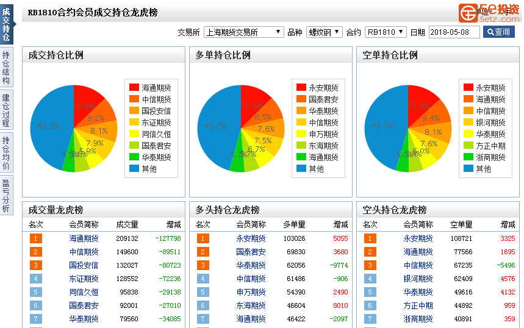
Task: Click short position value 108721
Action: point(461,238)
